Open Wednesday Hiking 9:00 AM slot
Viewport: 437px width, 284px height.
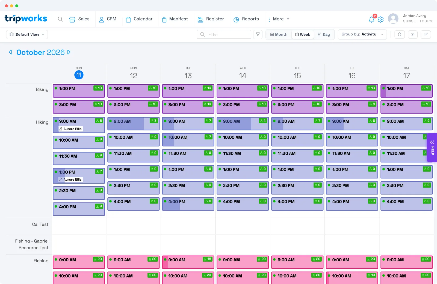243,124
